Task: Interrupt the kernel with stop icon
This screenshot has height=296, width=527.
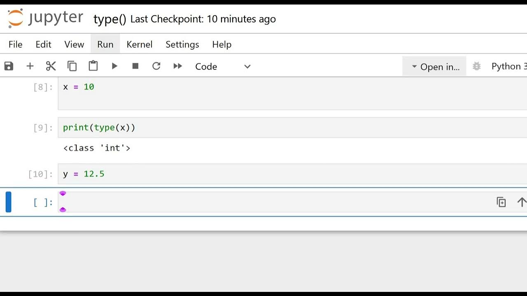Action: 135,66
